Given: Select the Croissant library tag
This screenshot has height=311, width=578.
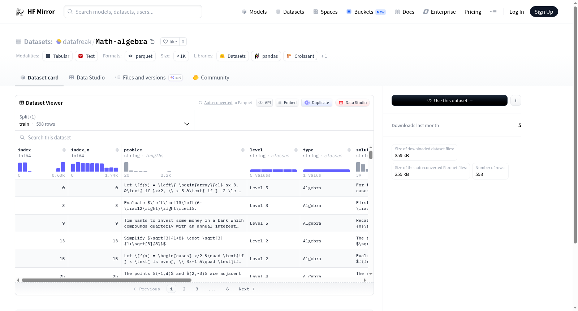Looking at the screenshot, I should coord(301,56).
